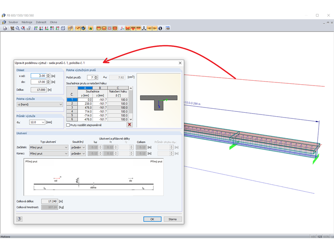Toggle the right-pointing anchorage toolbar icon
Viewport: 334px width, 250px height.
[155, 28]
